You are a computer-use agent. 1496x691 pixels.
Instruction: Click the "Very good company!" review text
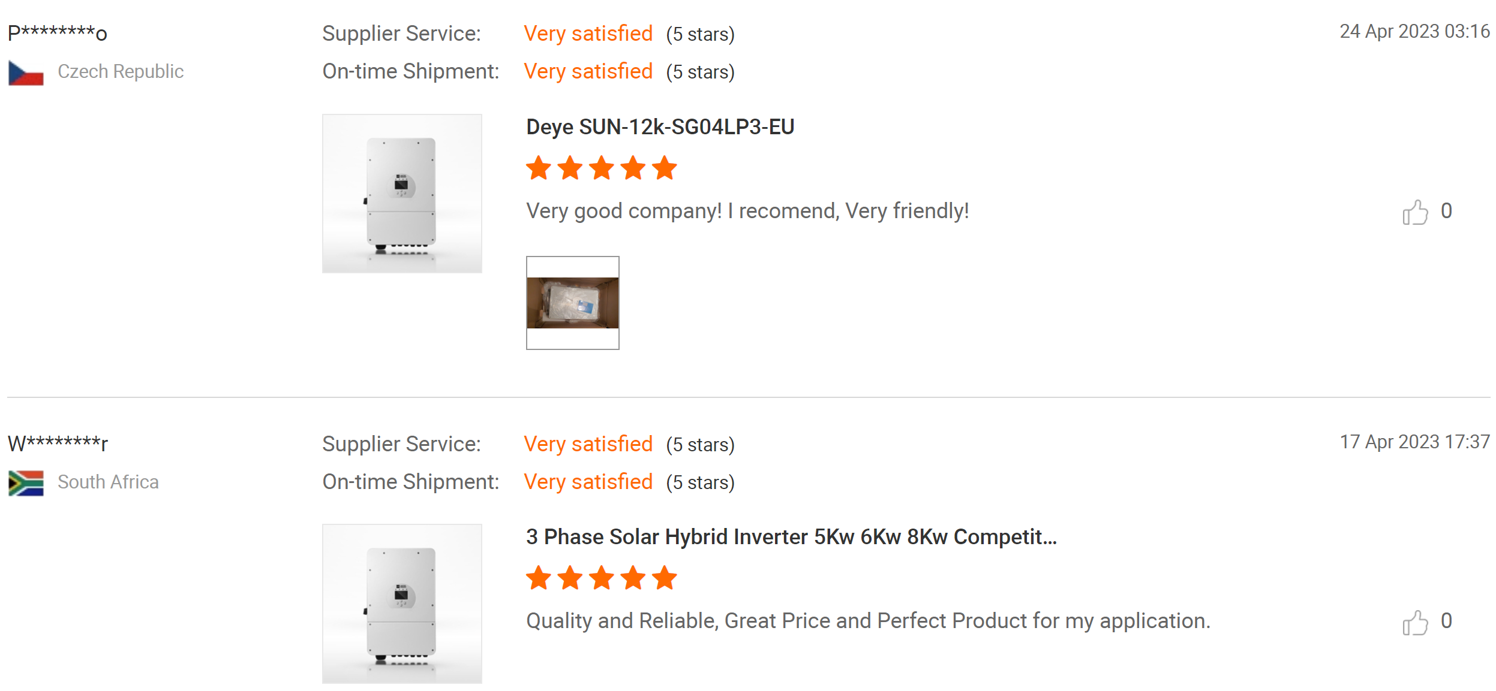[747, 211]
